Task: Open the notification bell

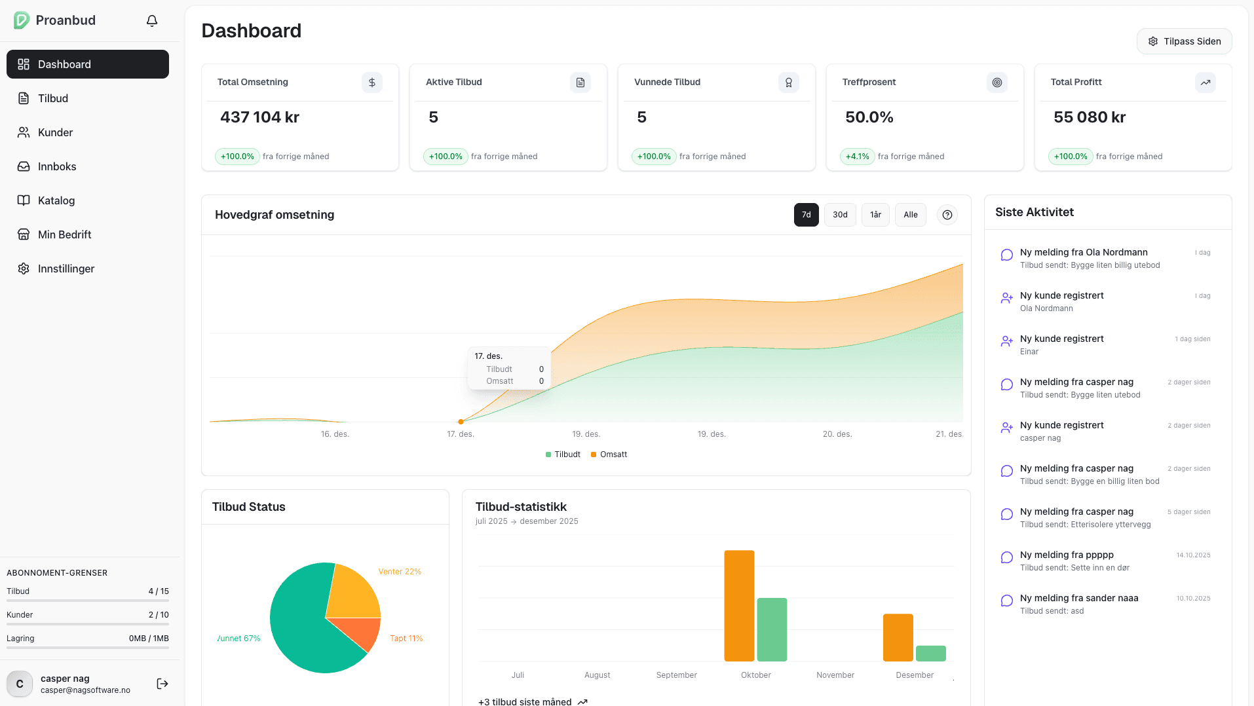Action: [x=151, y=20]
